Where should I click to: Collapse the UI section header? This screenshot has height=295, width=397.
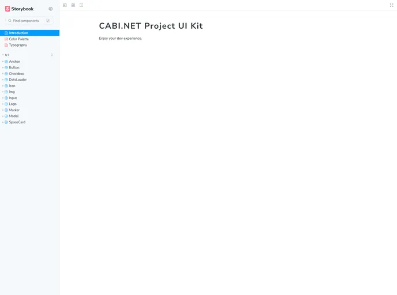tap(7, 55)
